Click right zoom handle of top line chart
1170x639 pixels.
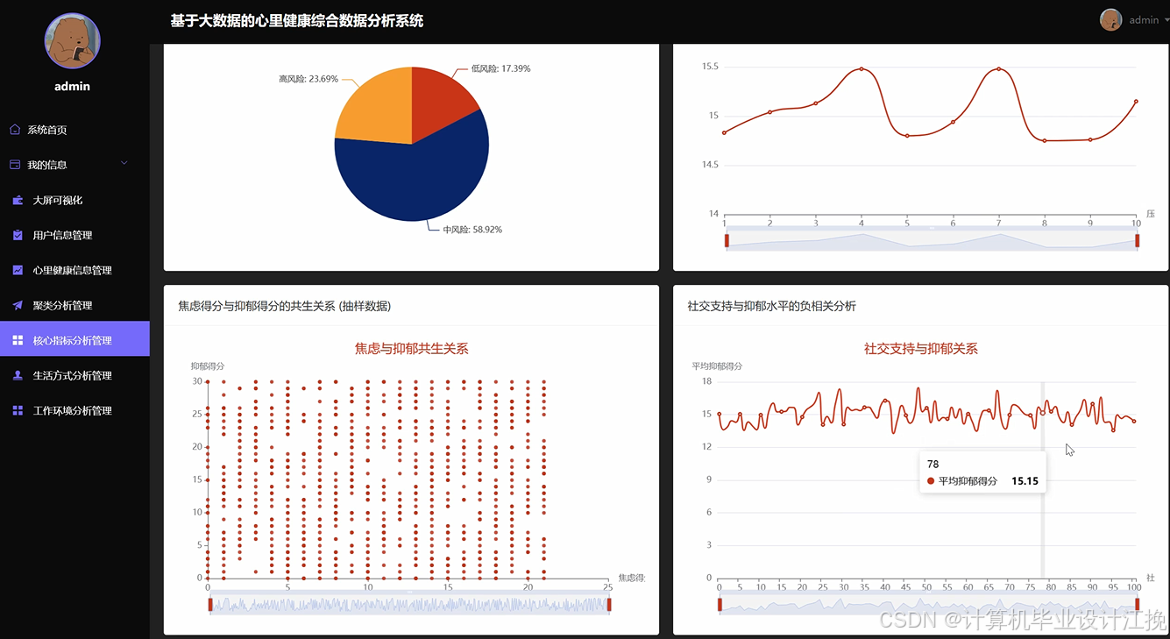(1138, 240)
